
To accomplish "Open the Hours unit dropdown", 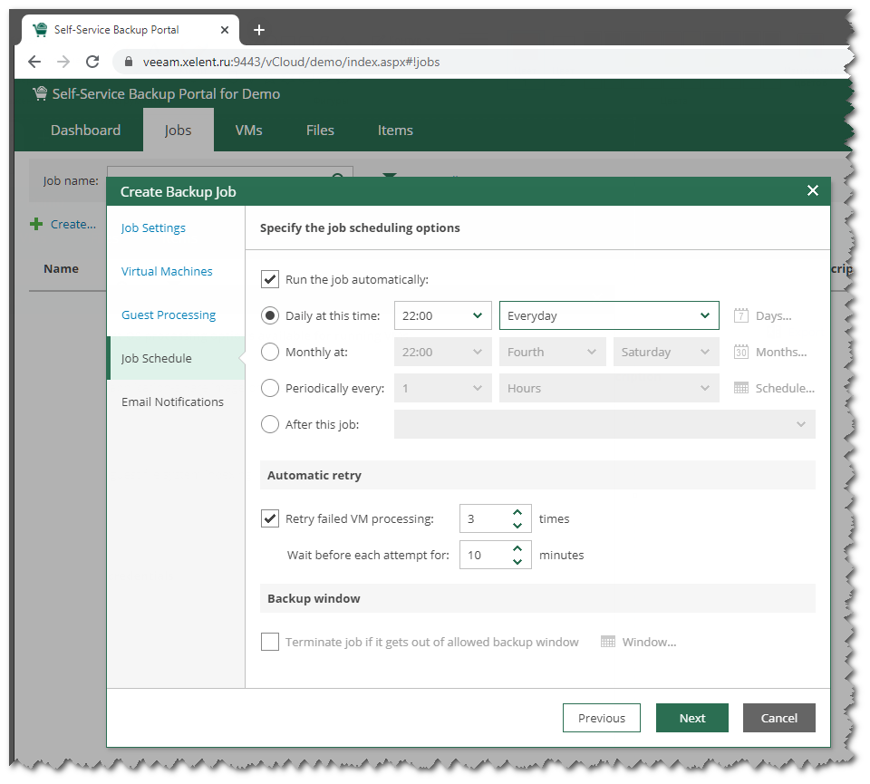I will tap(609, 388).
